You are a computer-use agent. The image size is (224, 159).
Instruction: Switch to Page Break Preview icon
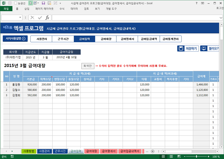coord(179,157)
